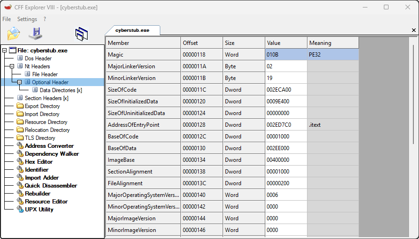This screenshot has height=239, width=419.
Task: Select Section Headers [x] tree item
Action: click(46, 98)
